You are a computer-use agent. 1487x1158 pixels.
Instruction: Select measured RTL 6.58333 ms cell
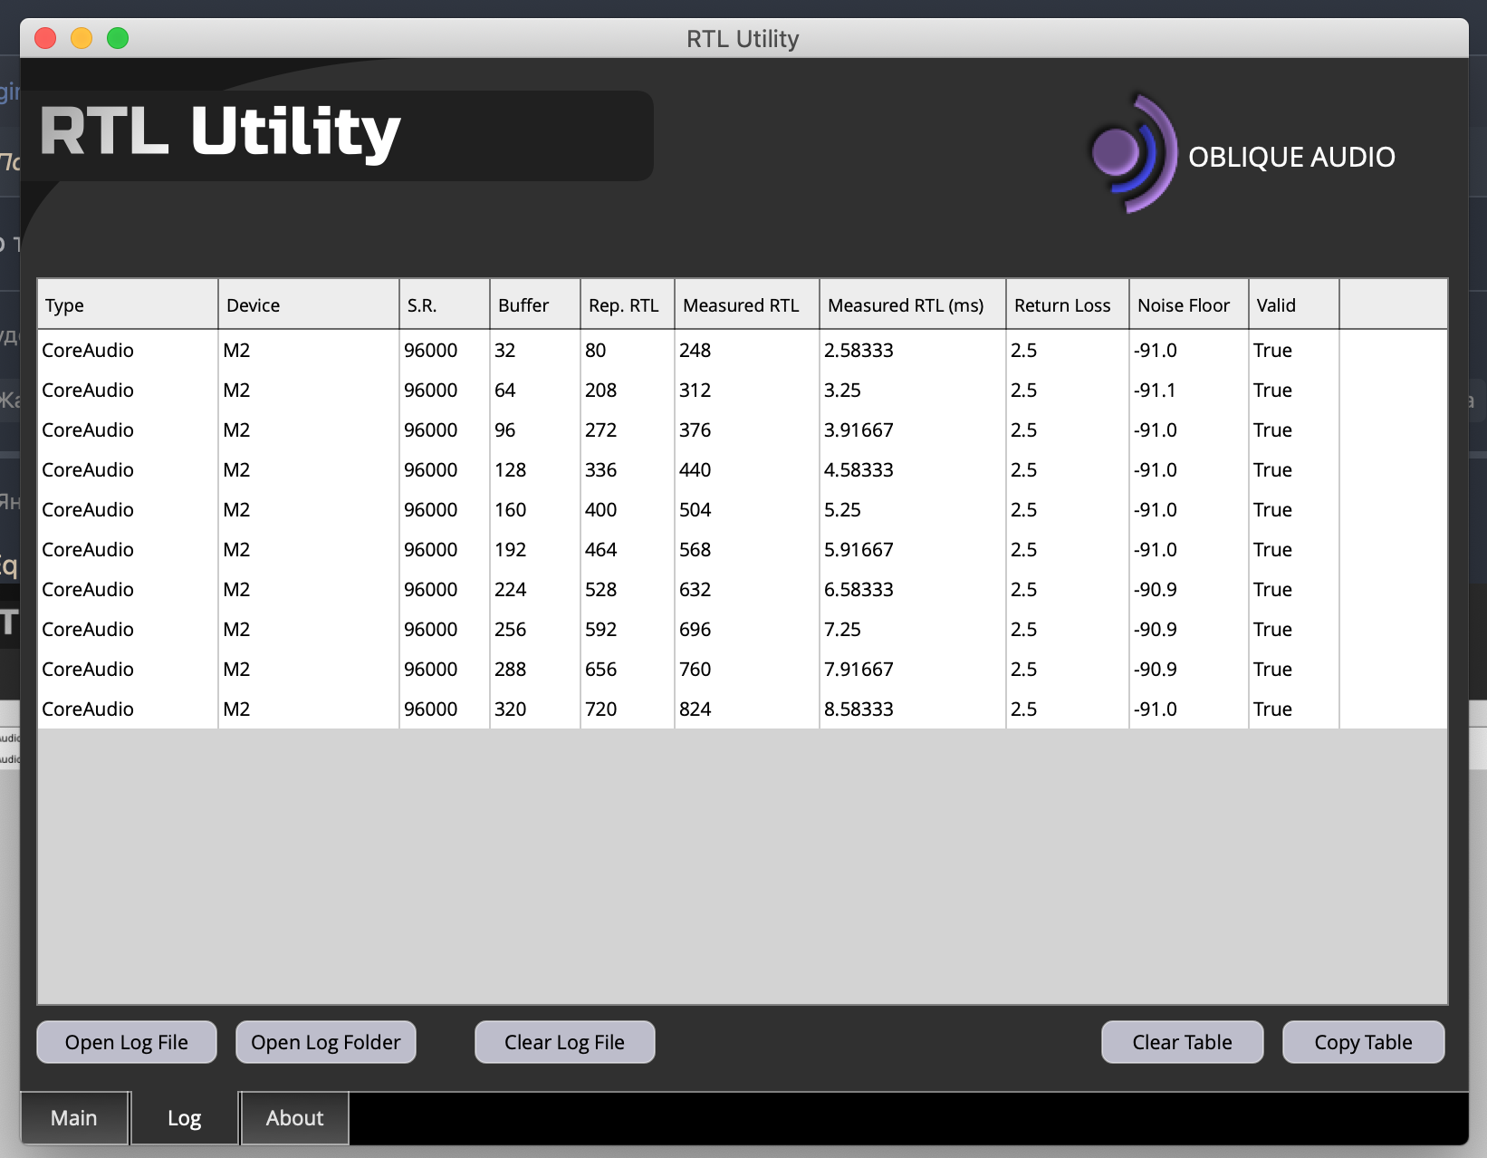tap(913, 589)
